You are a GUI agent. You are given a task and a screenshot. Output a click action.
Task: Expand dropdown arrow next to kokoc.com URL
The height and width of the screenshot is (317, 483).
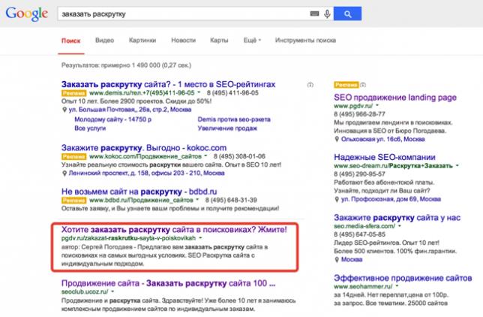tap(205, 156)
